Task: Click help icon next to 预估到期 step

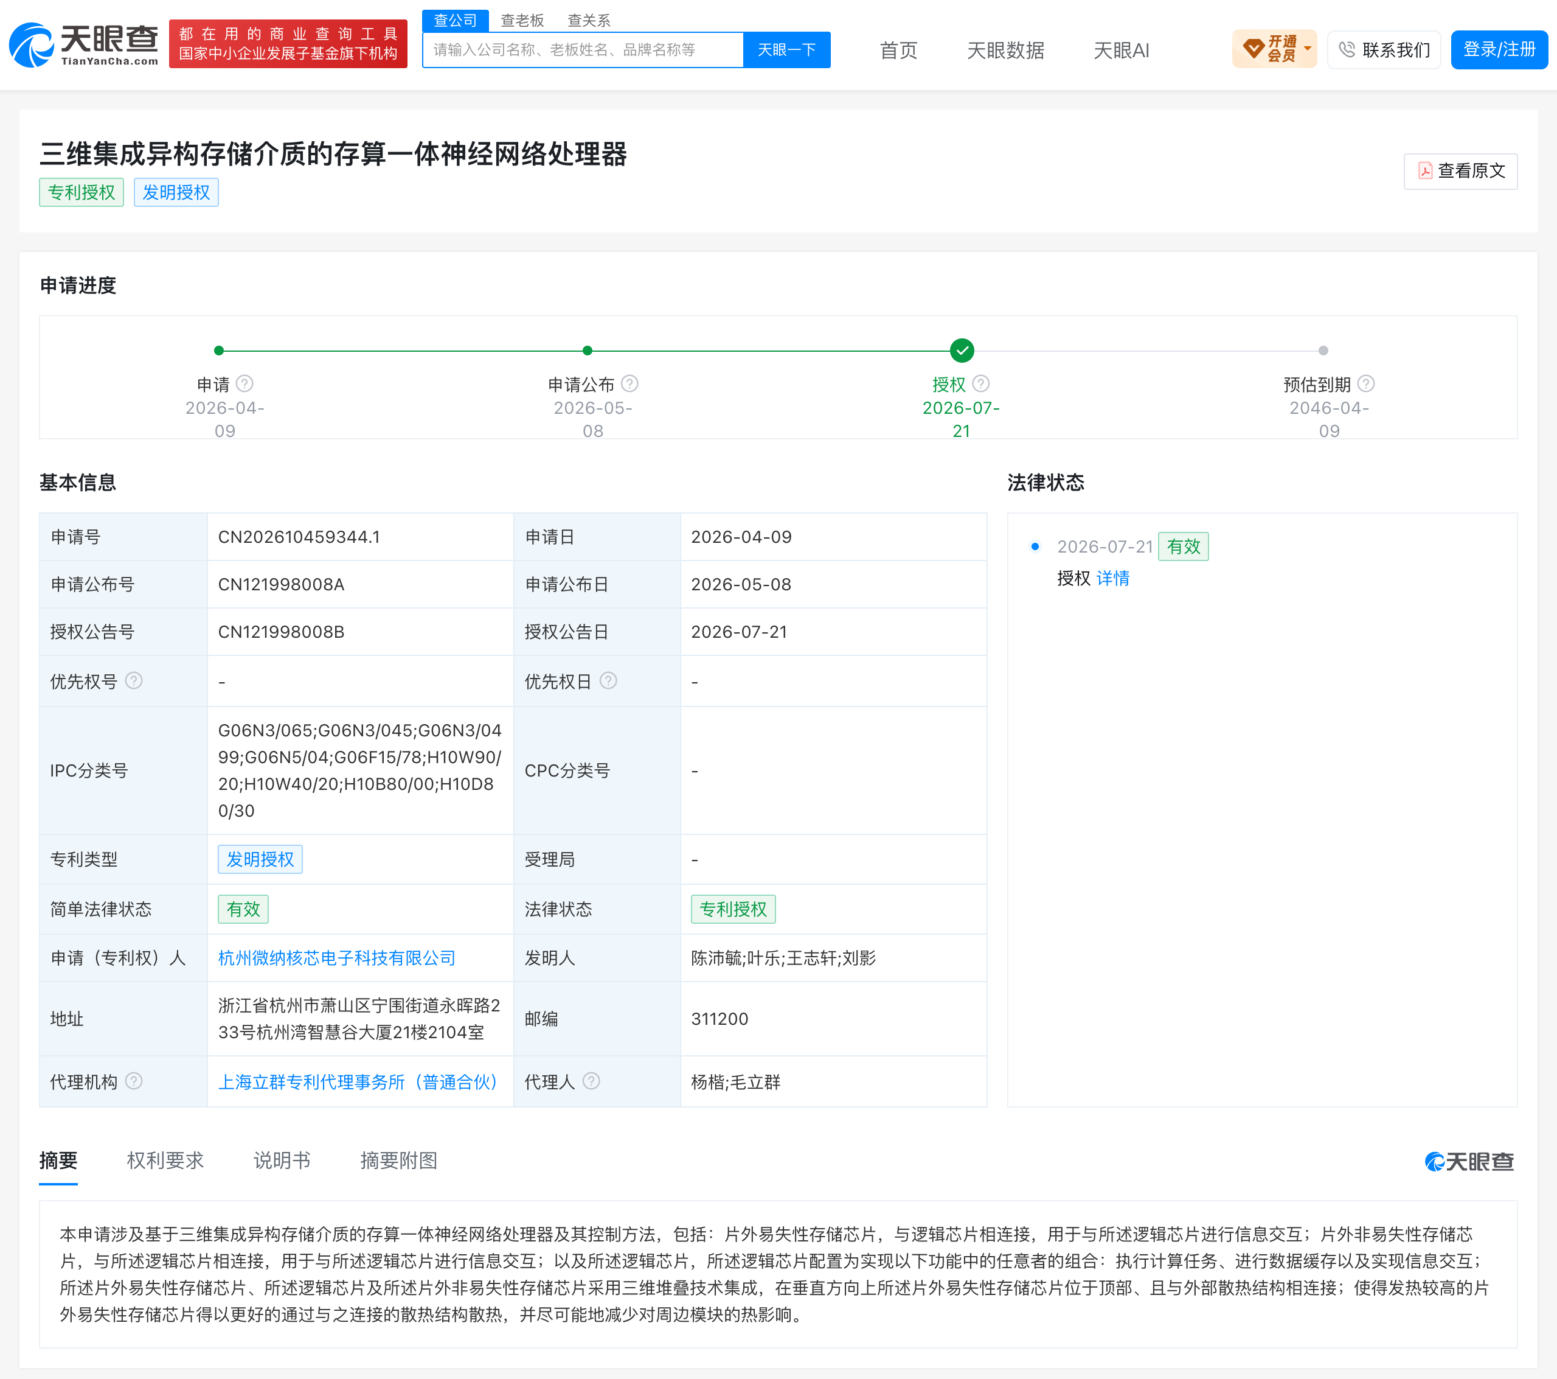Action: 1367,383
